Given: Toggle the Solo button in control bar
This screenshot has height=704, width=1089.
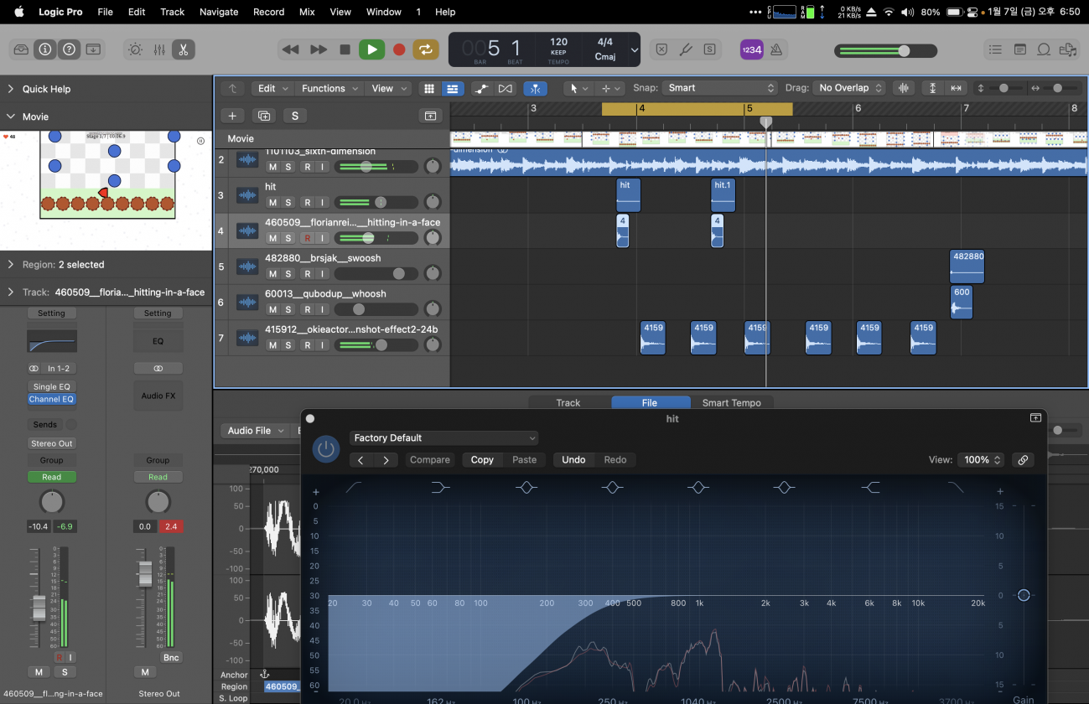Looking at the screenshot, I should point(709,49).
